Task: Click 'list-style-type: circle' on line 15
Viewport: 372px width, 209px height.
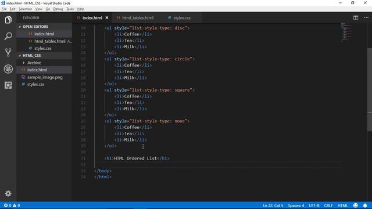Action: click(160, 59)
